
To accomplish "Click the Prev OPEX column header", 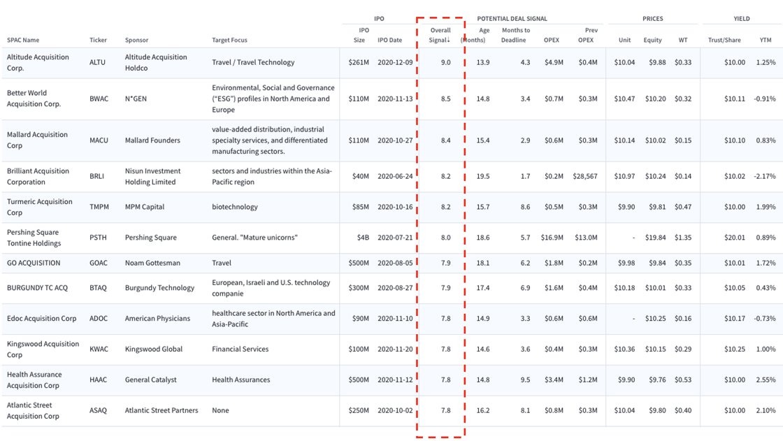I will pyautogui.click(x=588, y=35).
